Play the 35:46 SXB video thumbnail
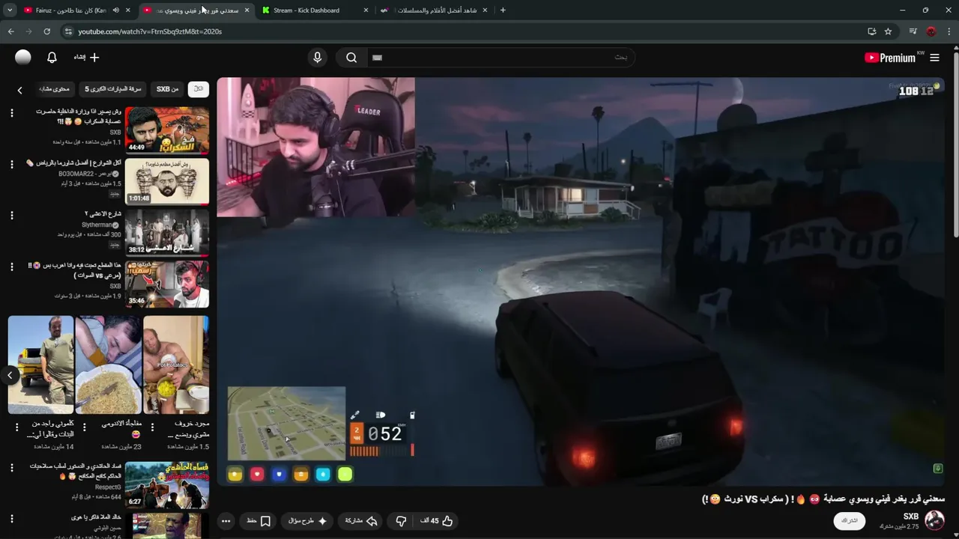Screen dimensions: 959x539 (167, 284)
